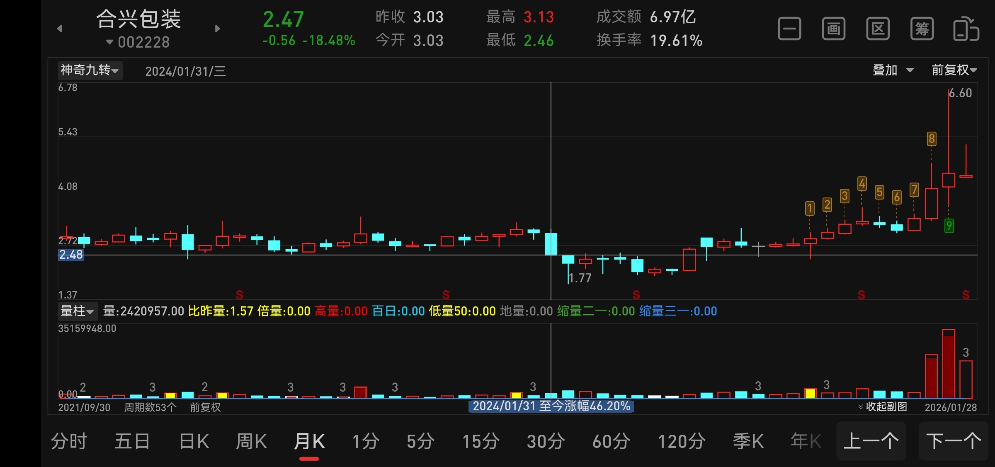Go to previous stock with left arrow
The image size is (995, 467).
pos(60,29)
